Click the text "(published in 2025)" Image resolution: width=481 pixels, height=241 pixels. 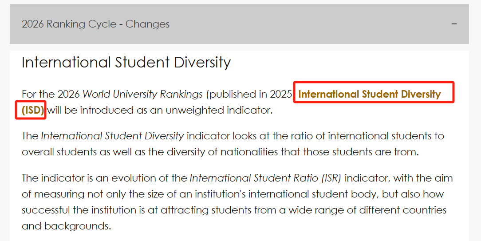tap(250, 94)
